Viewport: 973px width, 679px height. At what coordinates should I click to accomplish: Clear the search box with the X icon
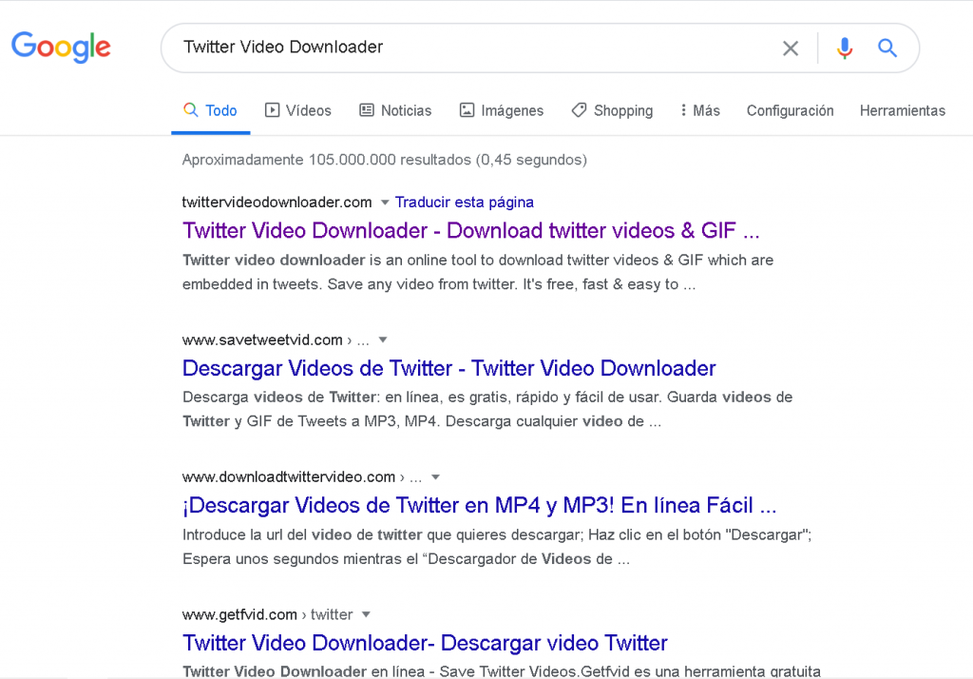790,48
